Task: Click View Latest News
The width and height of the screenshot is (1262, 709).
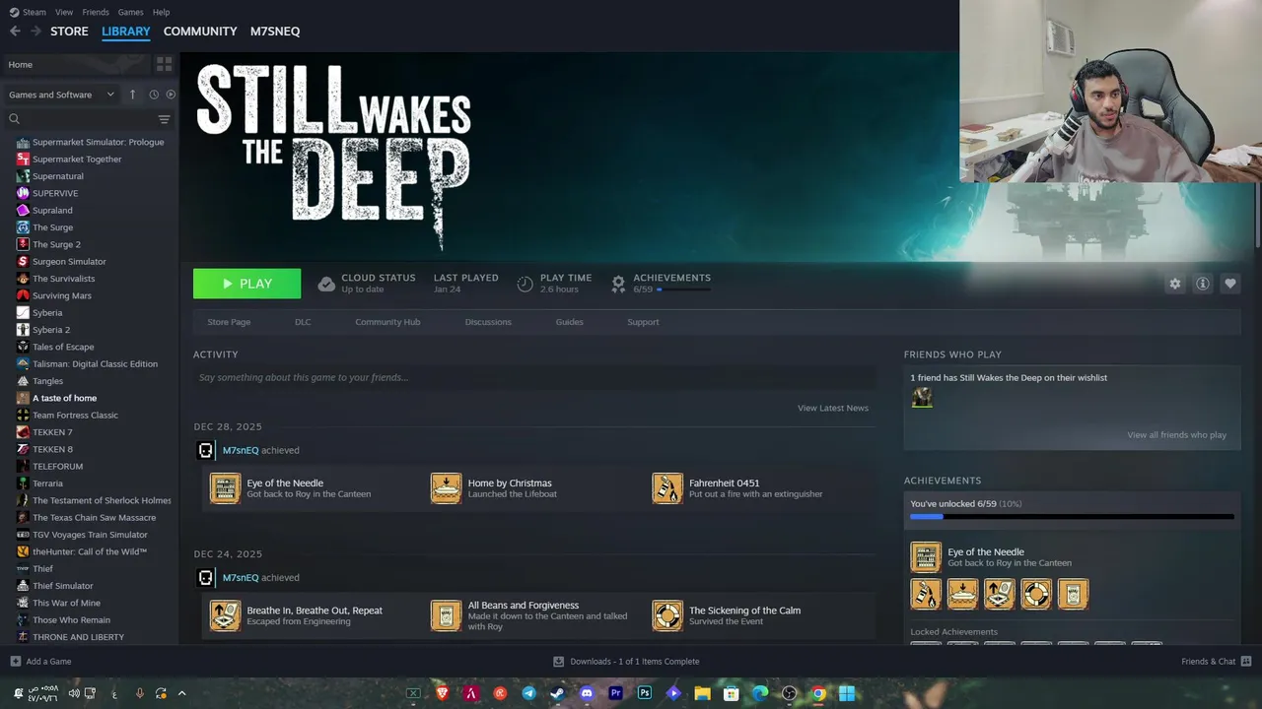Action: click(x=833, y=408)
